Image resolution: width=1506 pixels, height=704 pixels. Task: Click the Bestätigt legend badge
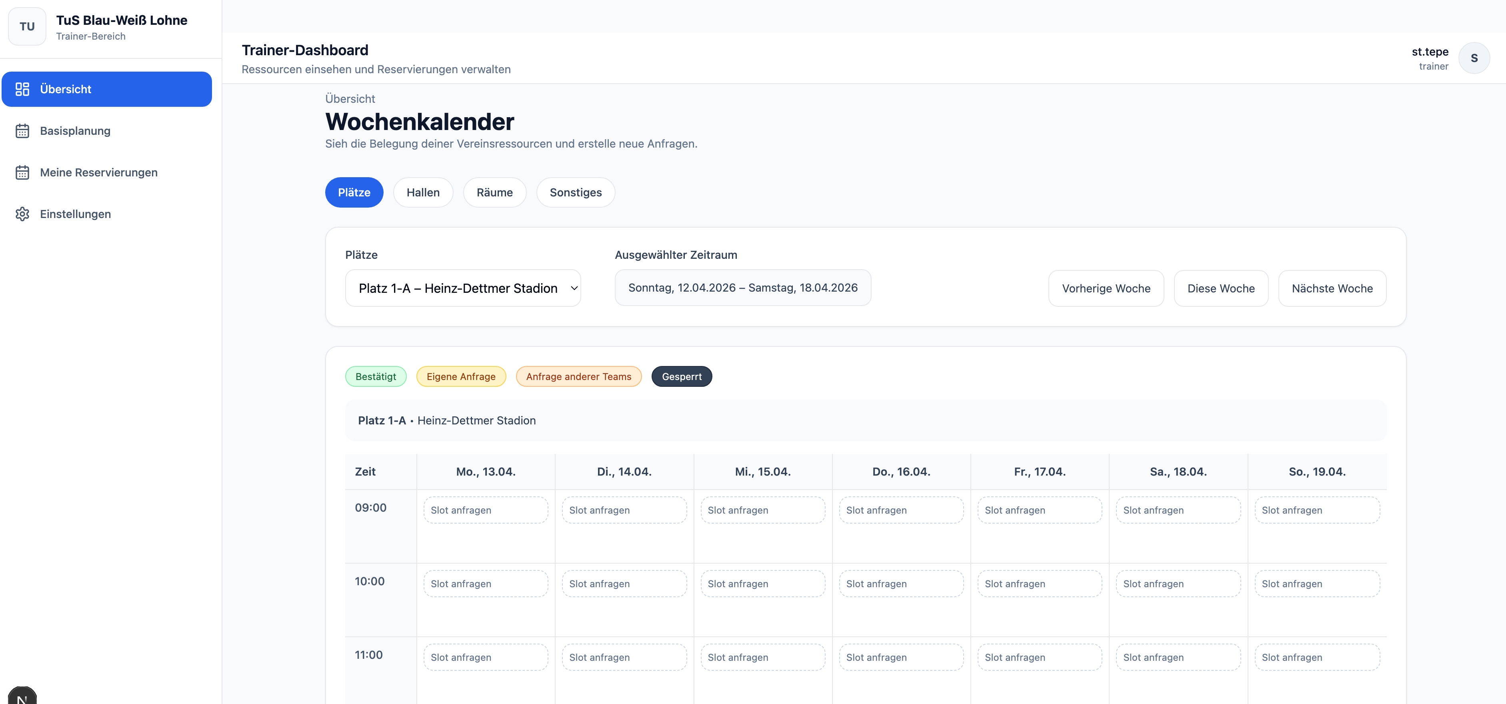click(376, 376)
